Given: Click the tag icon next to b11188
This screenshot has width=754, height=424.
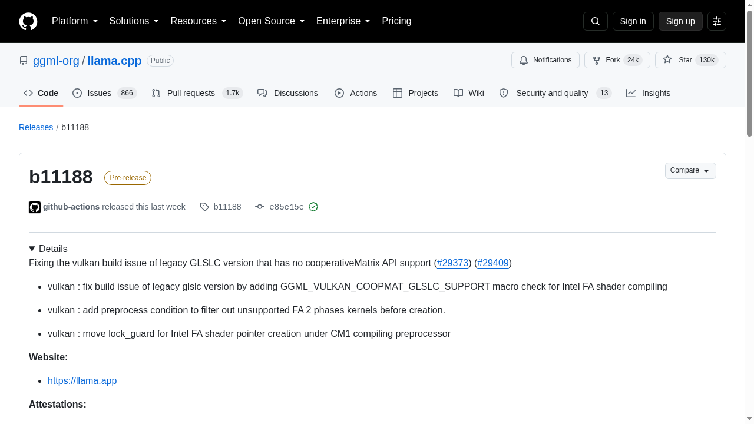Looking at the screenshot, I should point(204,207).
